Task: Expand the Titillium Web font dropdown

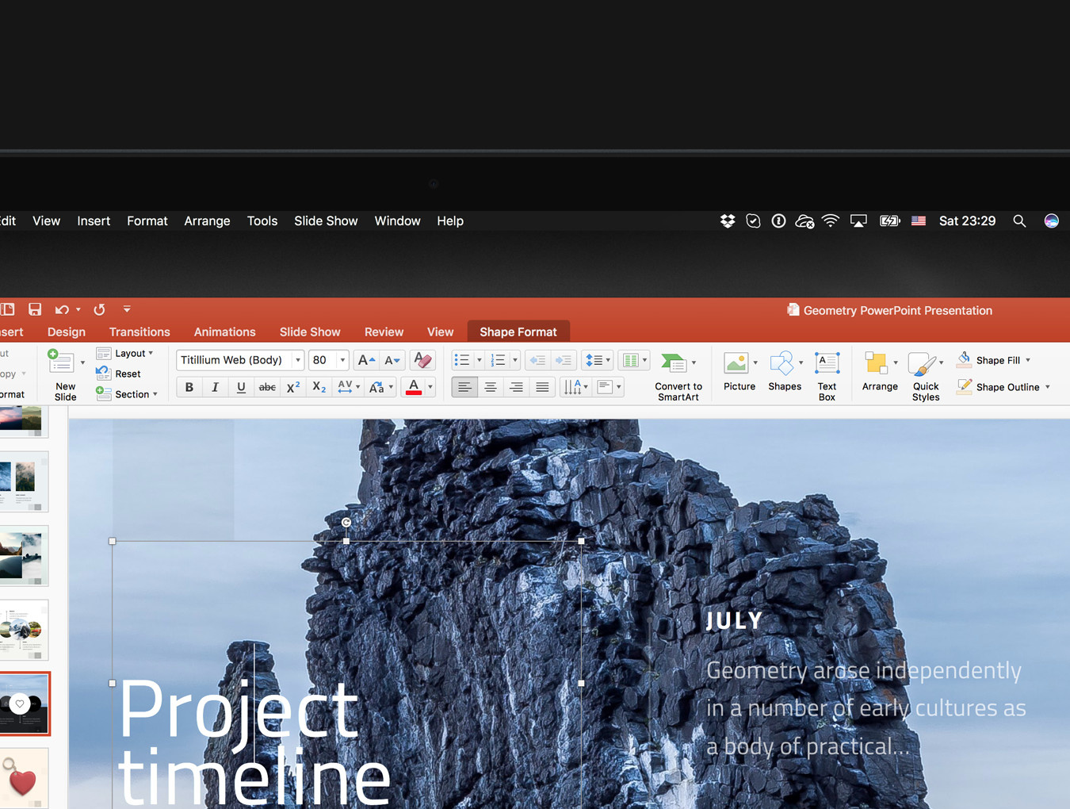Action: coord(298,360)
